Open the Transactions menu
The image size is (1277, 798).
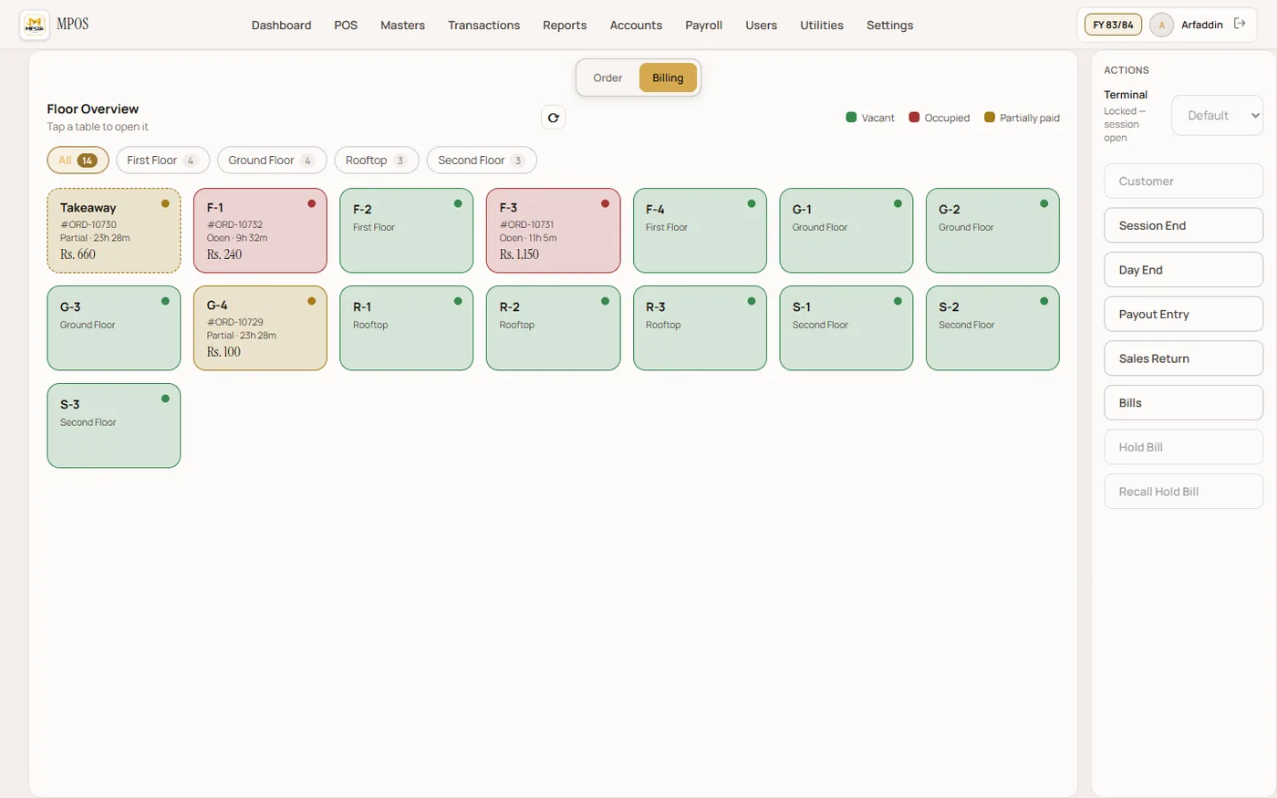483,25
